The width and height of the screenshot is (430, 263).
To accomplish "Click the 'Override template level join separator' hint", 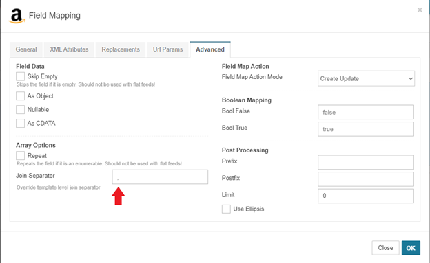I will (x=59, y=187).
